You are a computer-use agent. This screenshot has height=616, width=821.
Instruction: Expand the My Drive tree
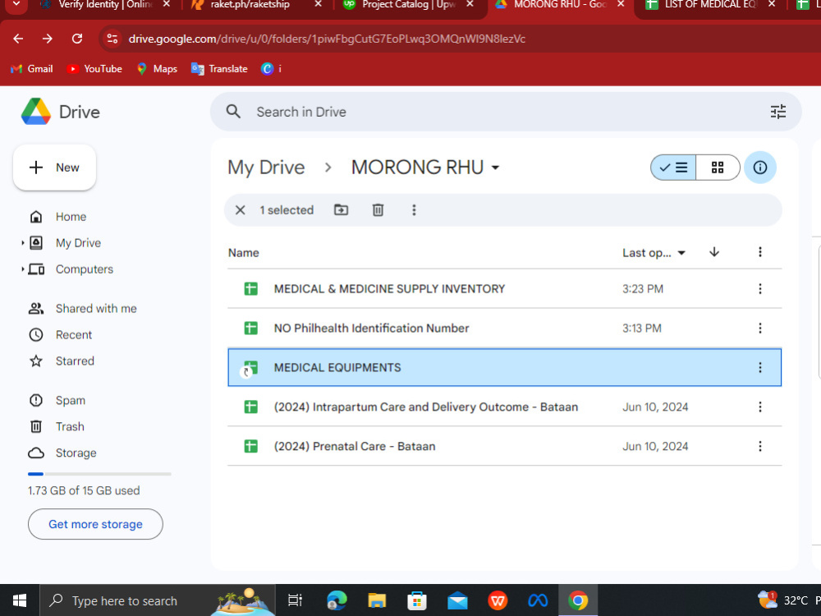[x=22, y=242]
